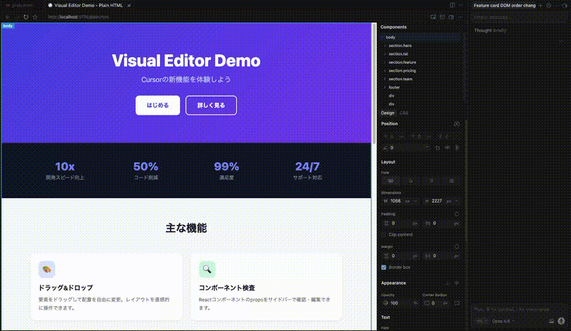
Task: Collapse the body tree node
Action: 383,37
